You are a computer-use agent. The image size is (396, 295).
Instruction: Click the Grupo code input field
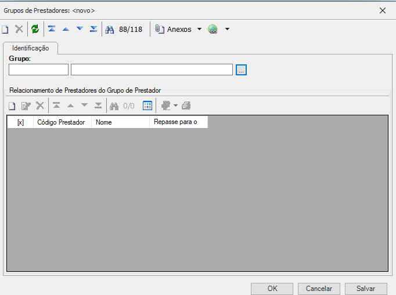tap(39, 70)
